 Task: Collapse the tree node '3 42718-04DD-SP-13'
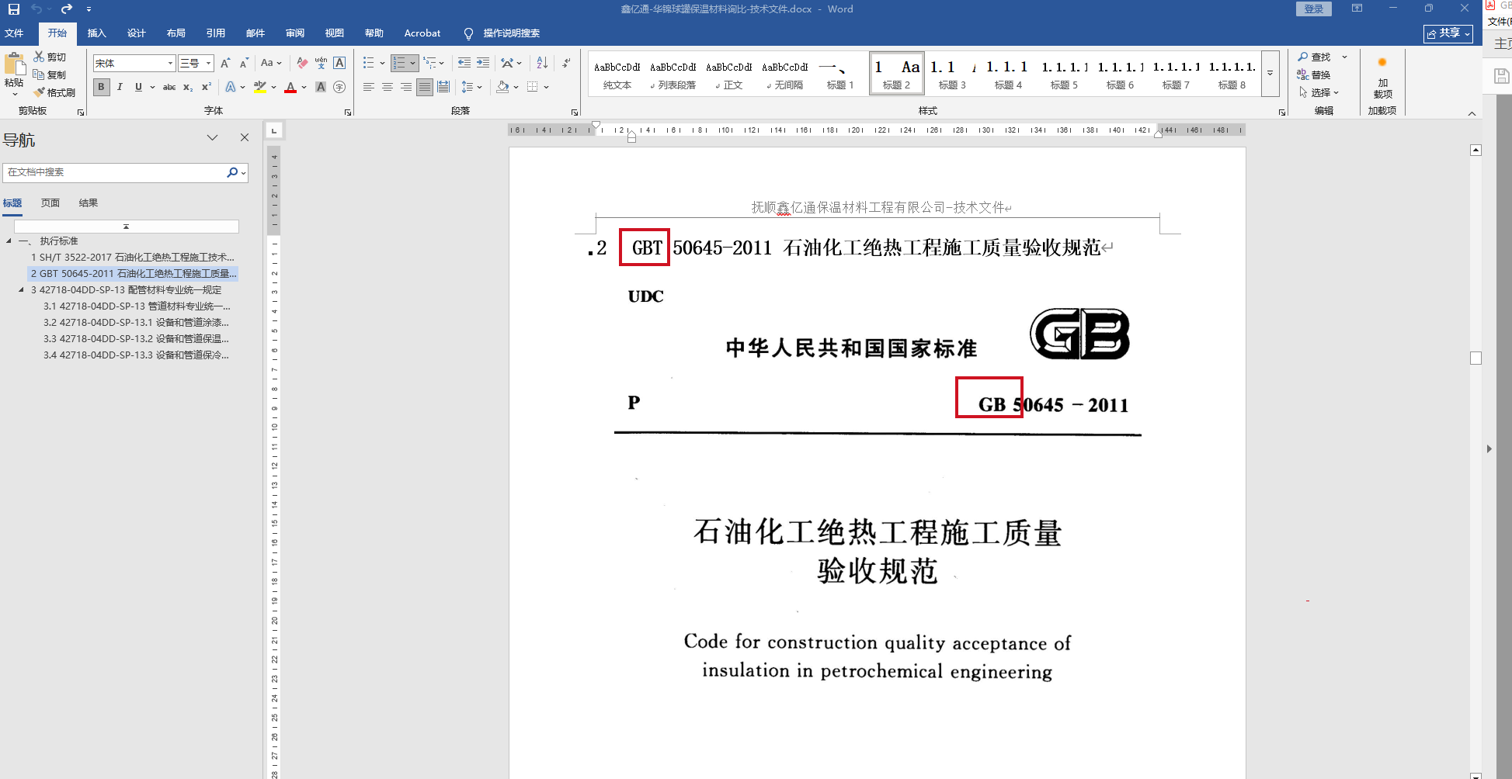click(x=21, y=290)
